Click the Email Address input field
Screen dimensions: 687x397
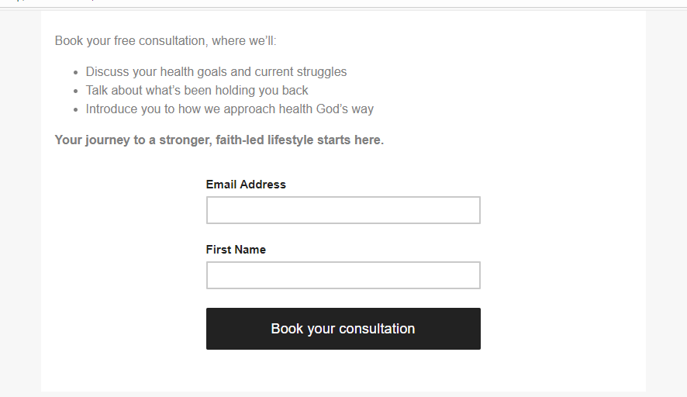coord(343,210)
